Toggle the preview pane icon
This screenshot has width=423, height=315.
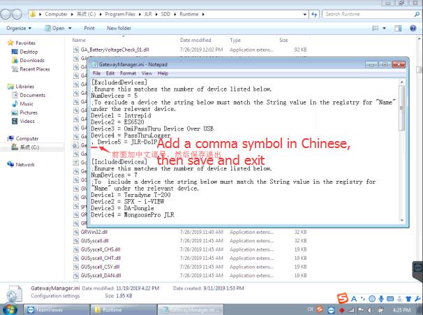(x=399, y=28)
